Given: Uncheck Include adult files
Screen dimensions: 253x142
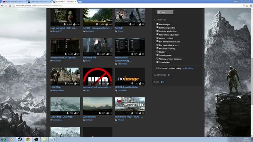Looking at the screenshot, I should [157, 31].
